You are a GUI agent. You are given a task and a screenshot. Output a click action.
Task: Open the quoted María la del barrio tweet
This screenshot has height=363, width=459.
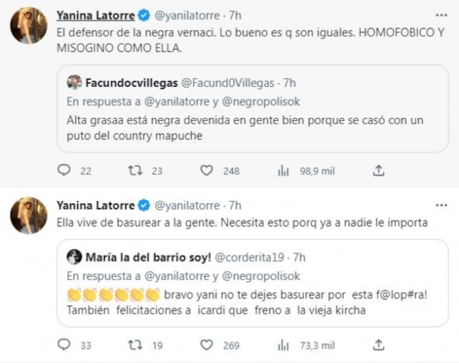252,301
